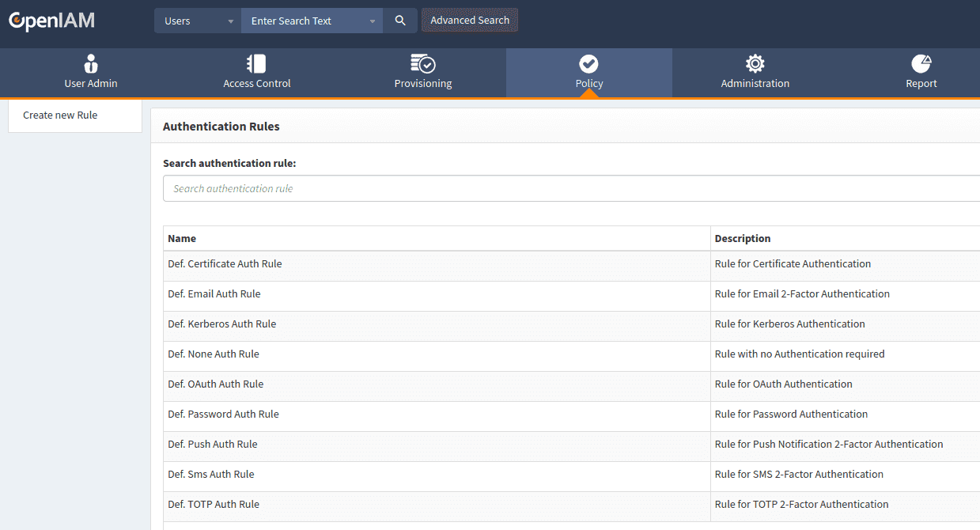Expand the Users search type dropdown

pos(230,21)
